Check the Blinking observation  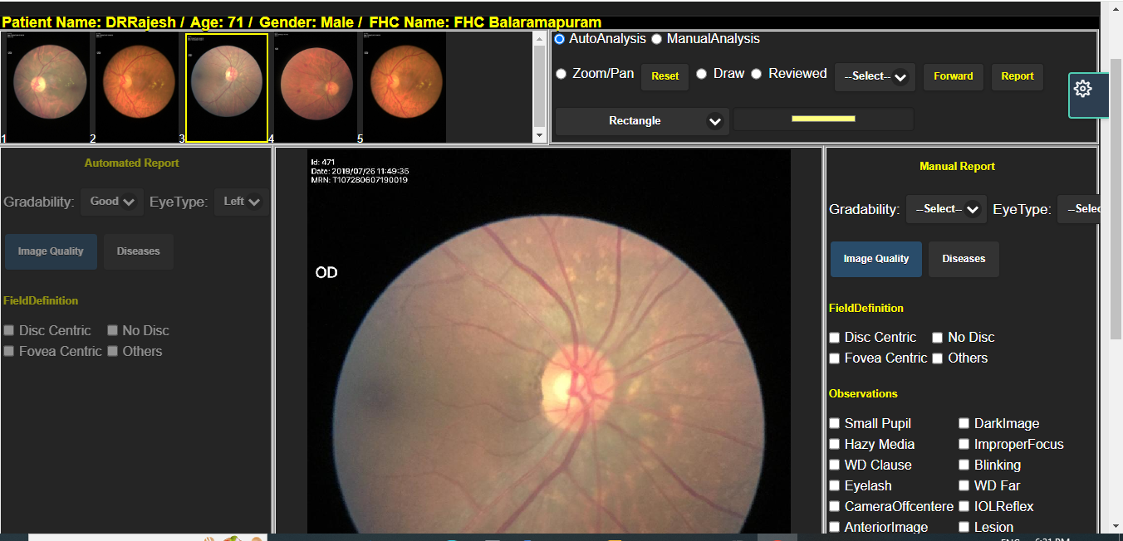tap(964, 465)
